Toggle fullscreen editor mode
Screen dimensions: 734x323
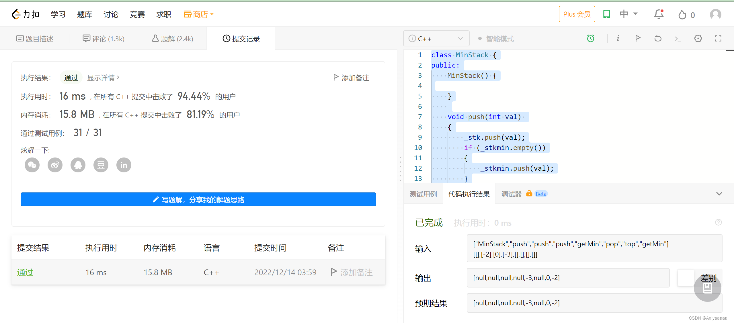[x=718, y=38]
